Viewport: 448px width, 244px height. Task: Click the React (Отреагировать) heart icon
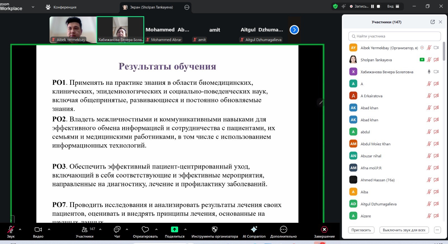coord(145,229)
